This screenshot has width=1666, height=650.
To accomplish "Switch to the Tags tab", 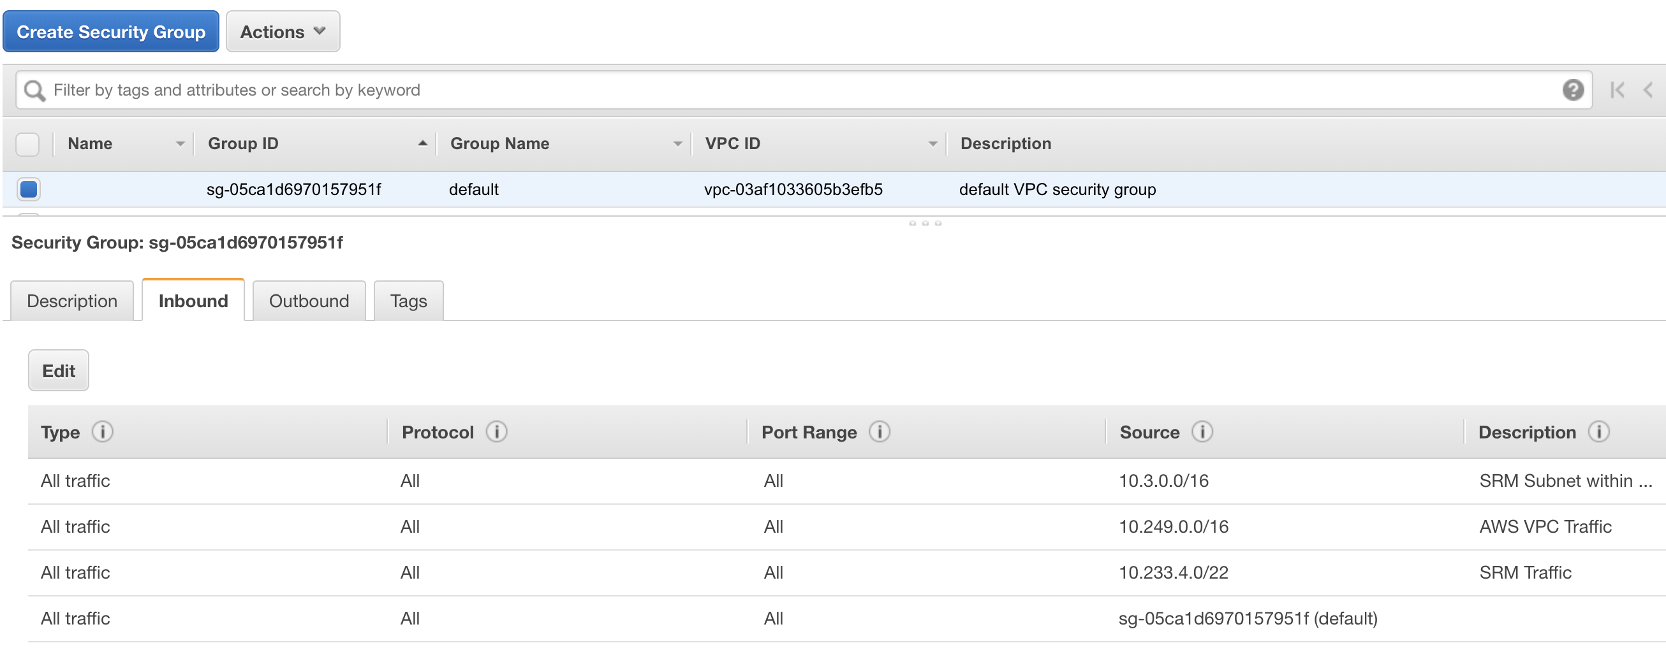I will [x=408, y=301].
